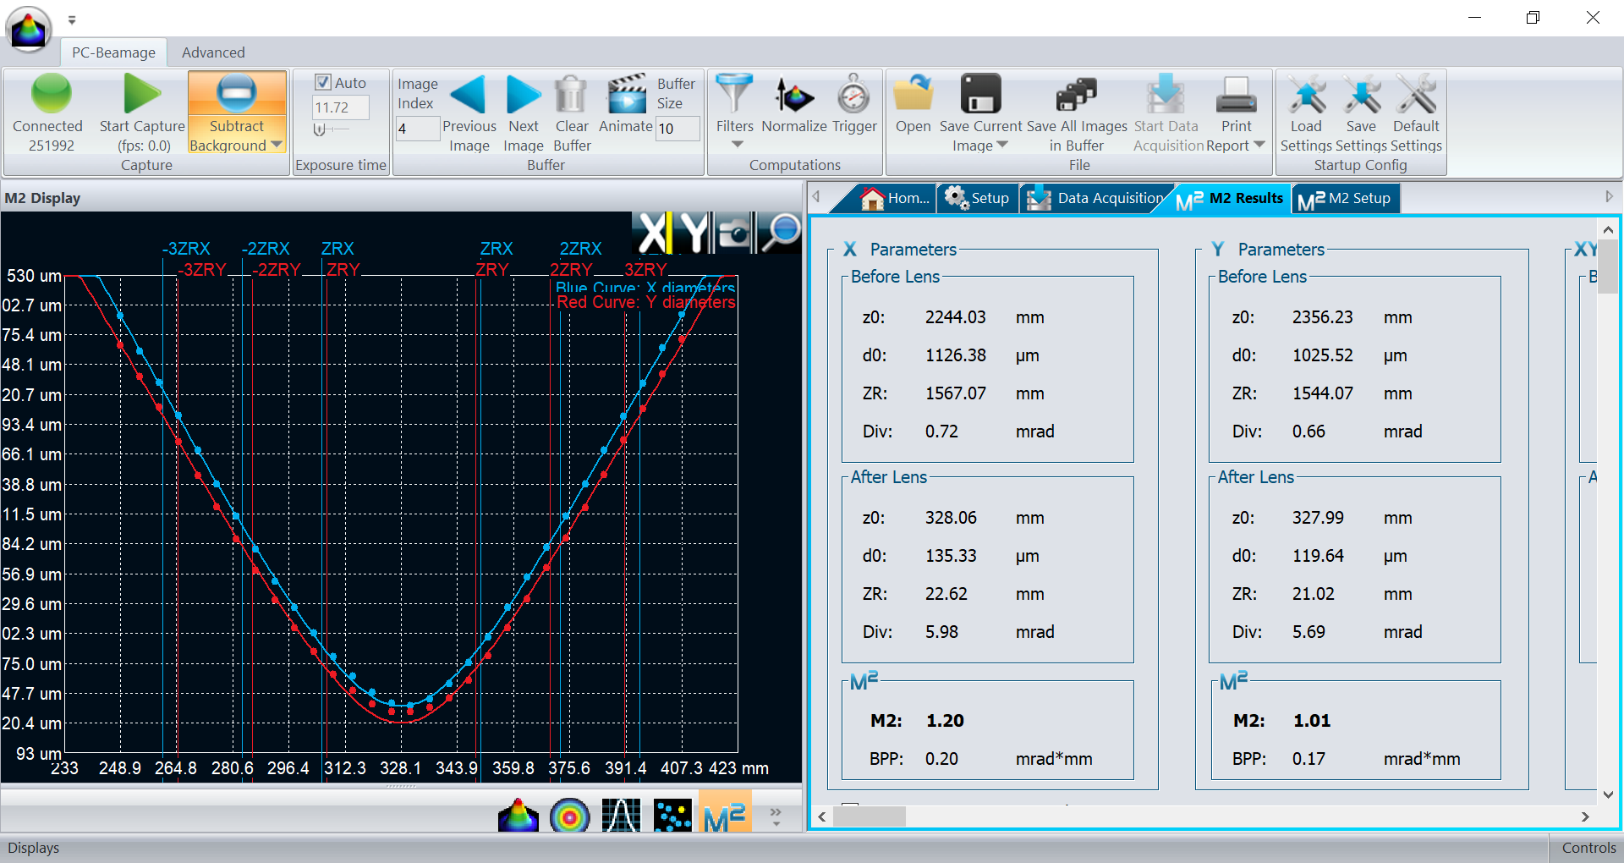Image resolution: width=1624 pixels, height=863 pixels.
Task: Click the Normalize icon
Action: tap(793, 95)
